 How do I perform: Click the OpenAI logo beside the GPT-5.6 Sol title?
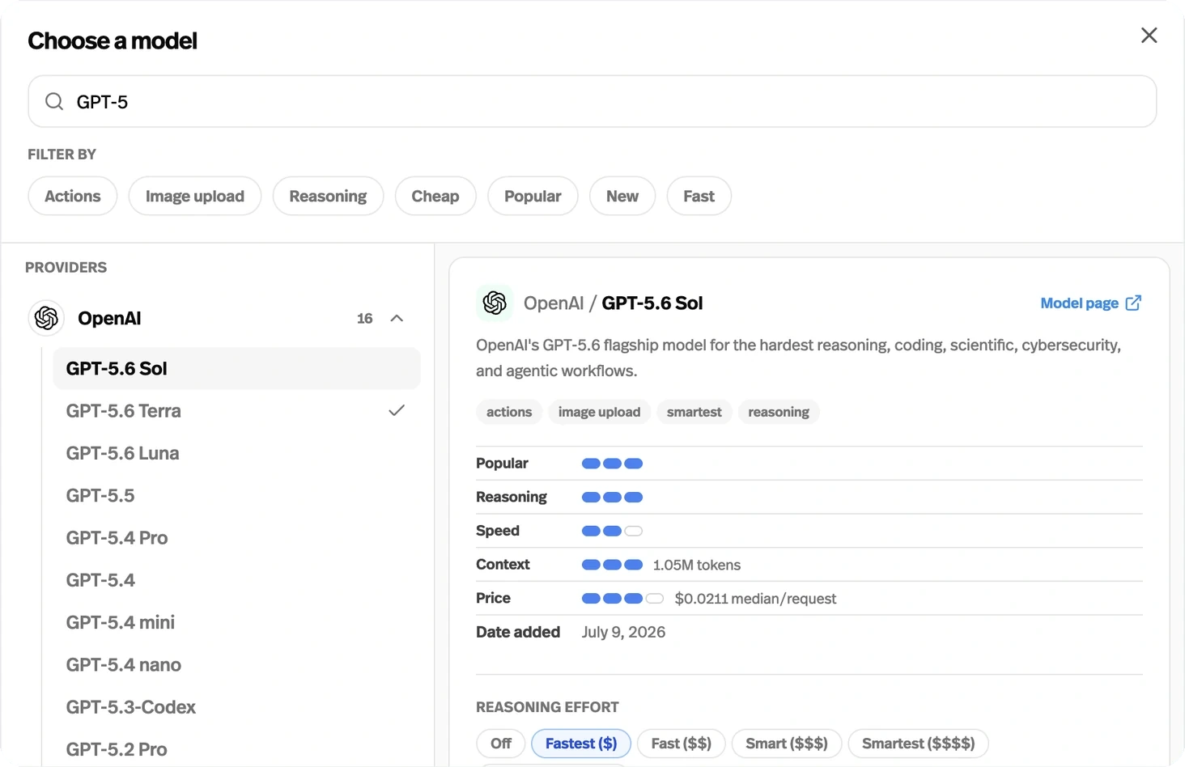(x=495, y=303)
